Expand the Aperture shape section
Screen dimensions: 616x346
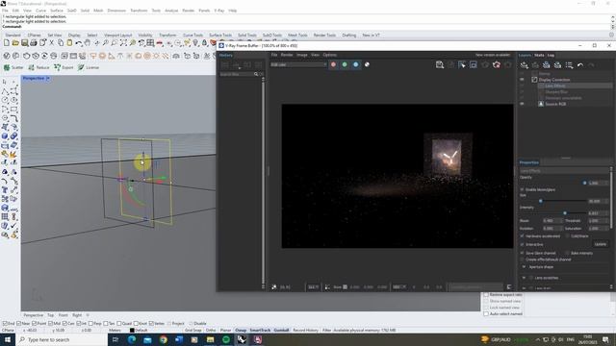point(524,267)
